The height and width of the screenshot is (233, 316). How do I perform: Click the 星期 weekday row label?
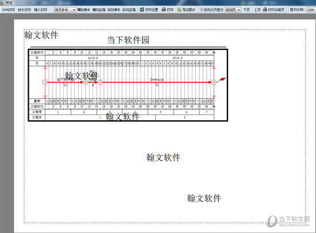[x=37, y=101]
